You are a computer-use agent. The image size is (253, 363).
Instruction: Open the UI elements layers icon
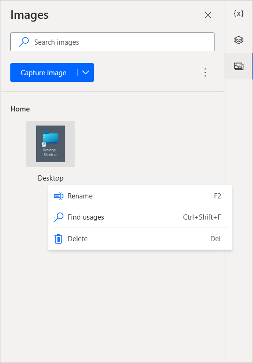click(238, 40)
